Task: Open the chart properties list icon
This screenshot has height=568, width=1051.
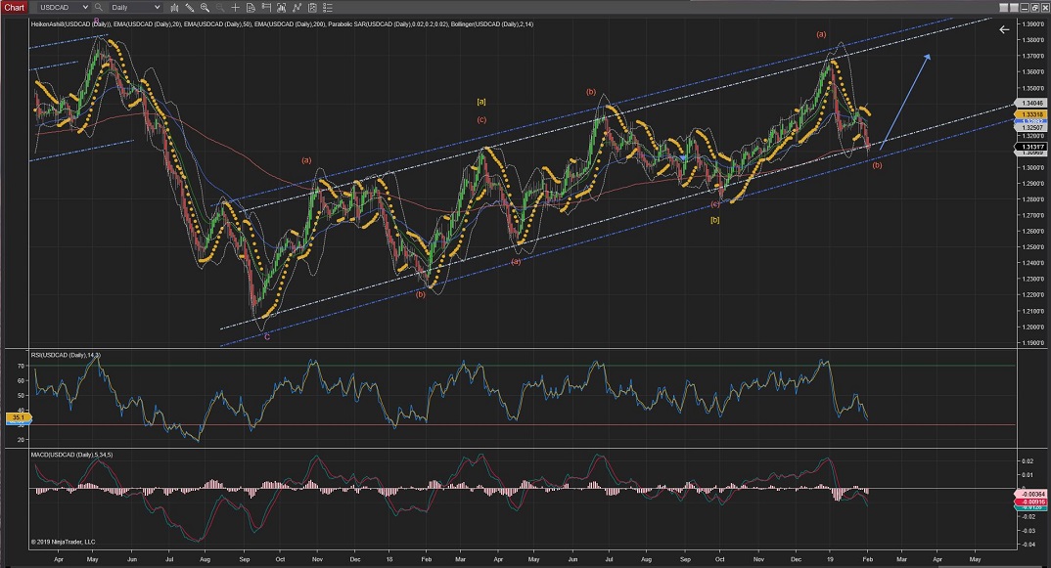Action: pos(328,8)
